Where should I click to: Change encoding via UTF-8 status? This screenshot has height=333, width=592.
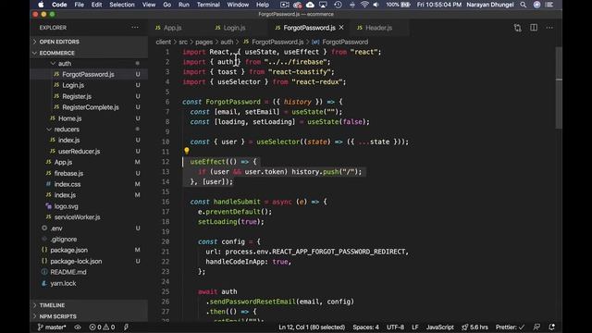395,327
